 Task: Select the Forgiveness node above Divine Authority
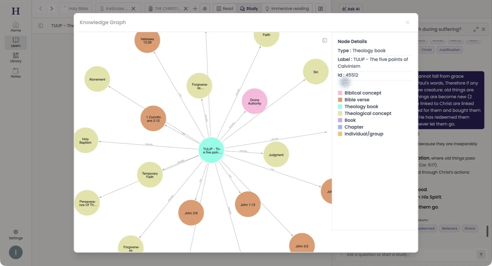199,86
